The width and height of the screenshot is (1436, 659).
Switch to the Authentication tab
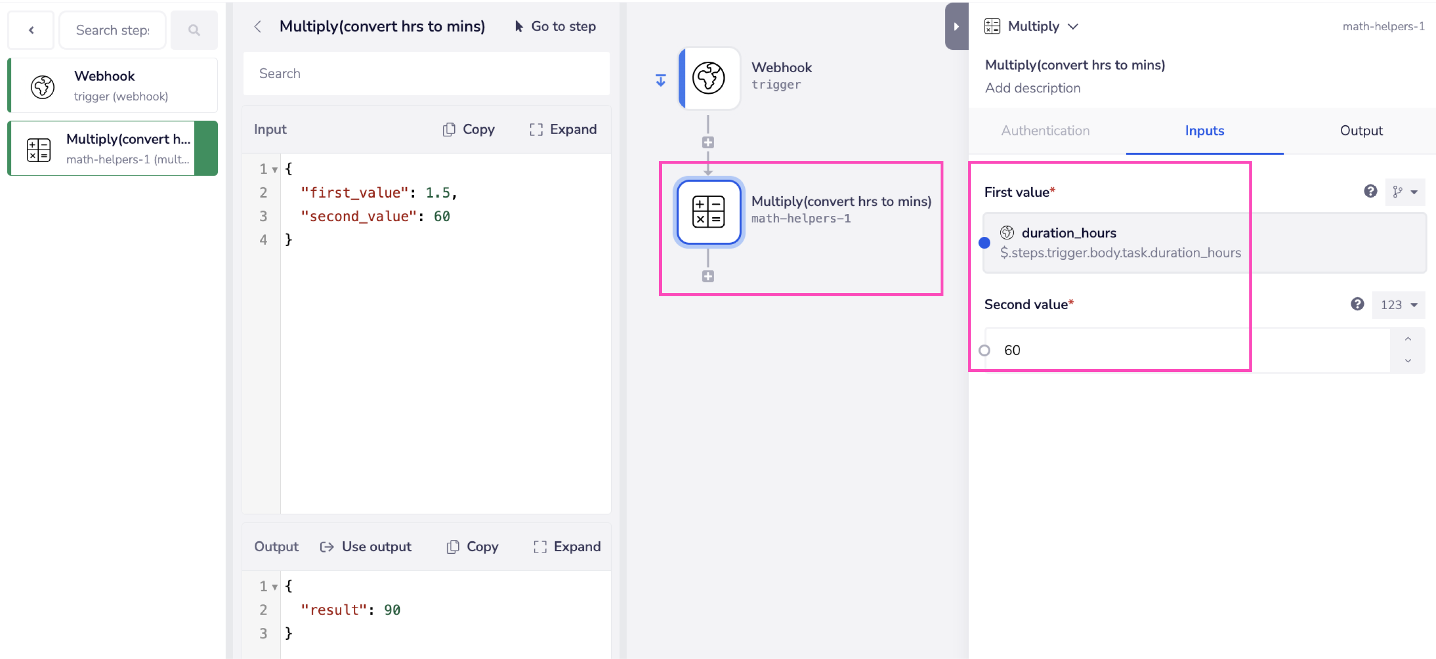1045,131
